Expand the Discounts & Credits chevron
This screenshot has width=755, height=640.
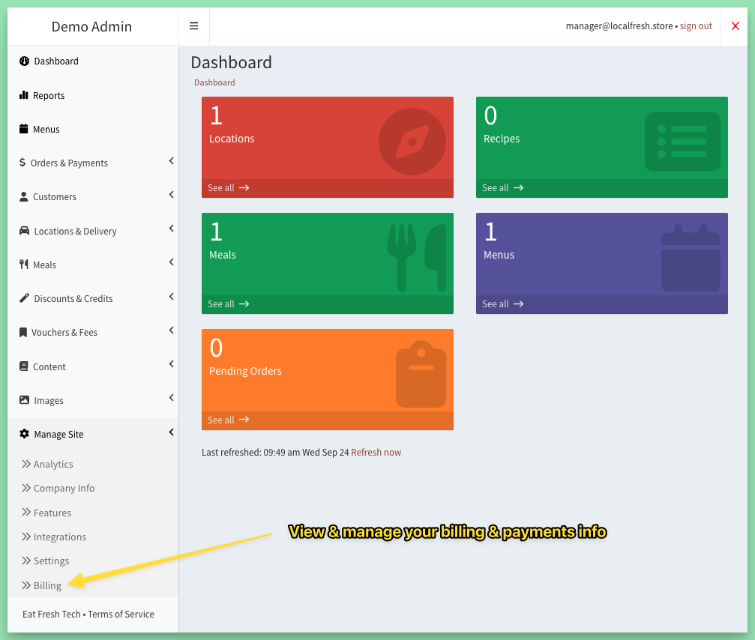point(172,297)
